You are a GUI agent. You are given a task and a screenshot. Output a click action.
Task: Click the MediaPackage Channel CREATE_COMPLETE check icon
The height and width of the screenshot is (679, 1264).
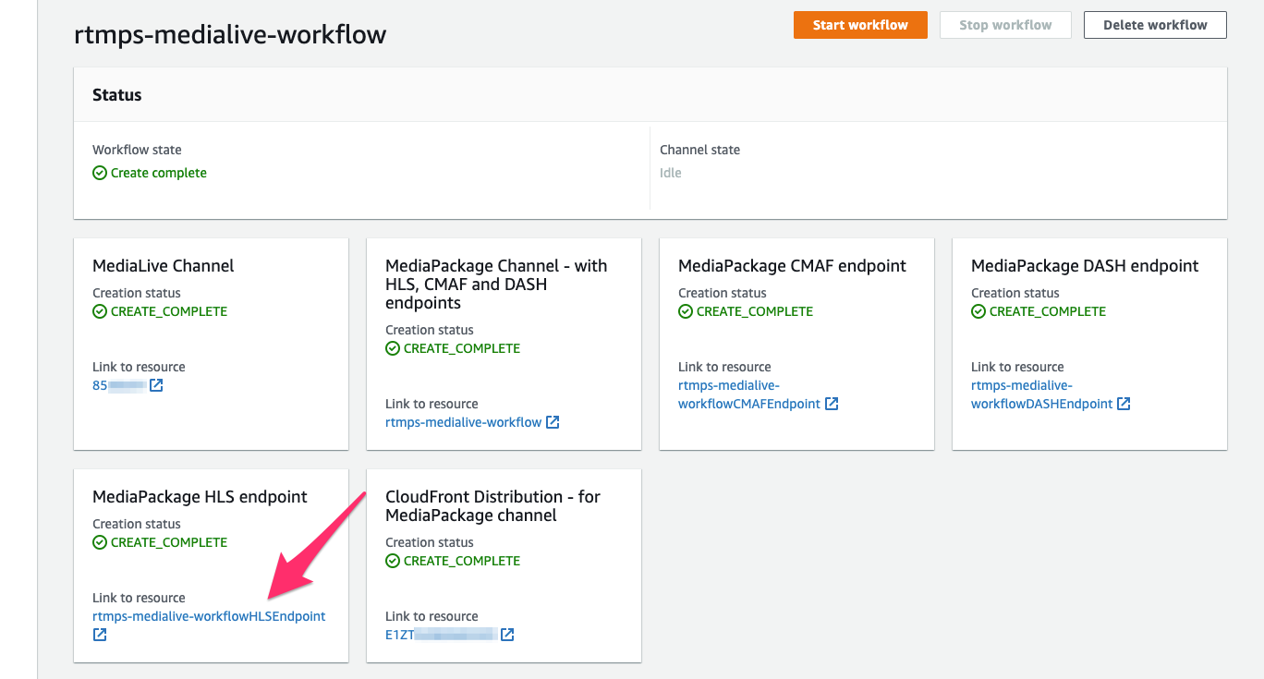click(393, 348)
